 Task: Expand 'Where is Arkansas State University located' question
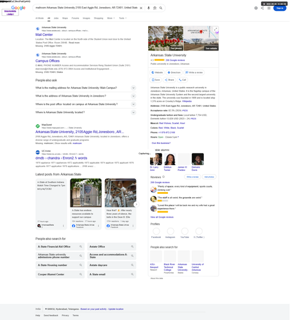coord(85,113)
